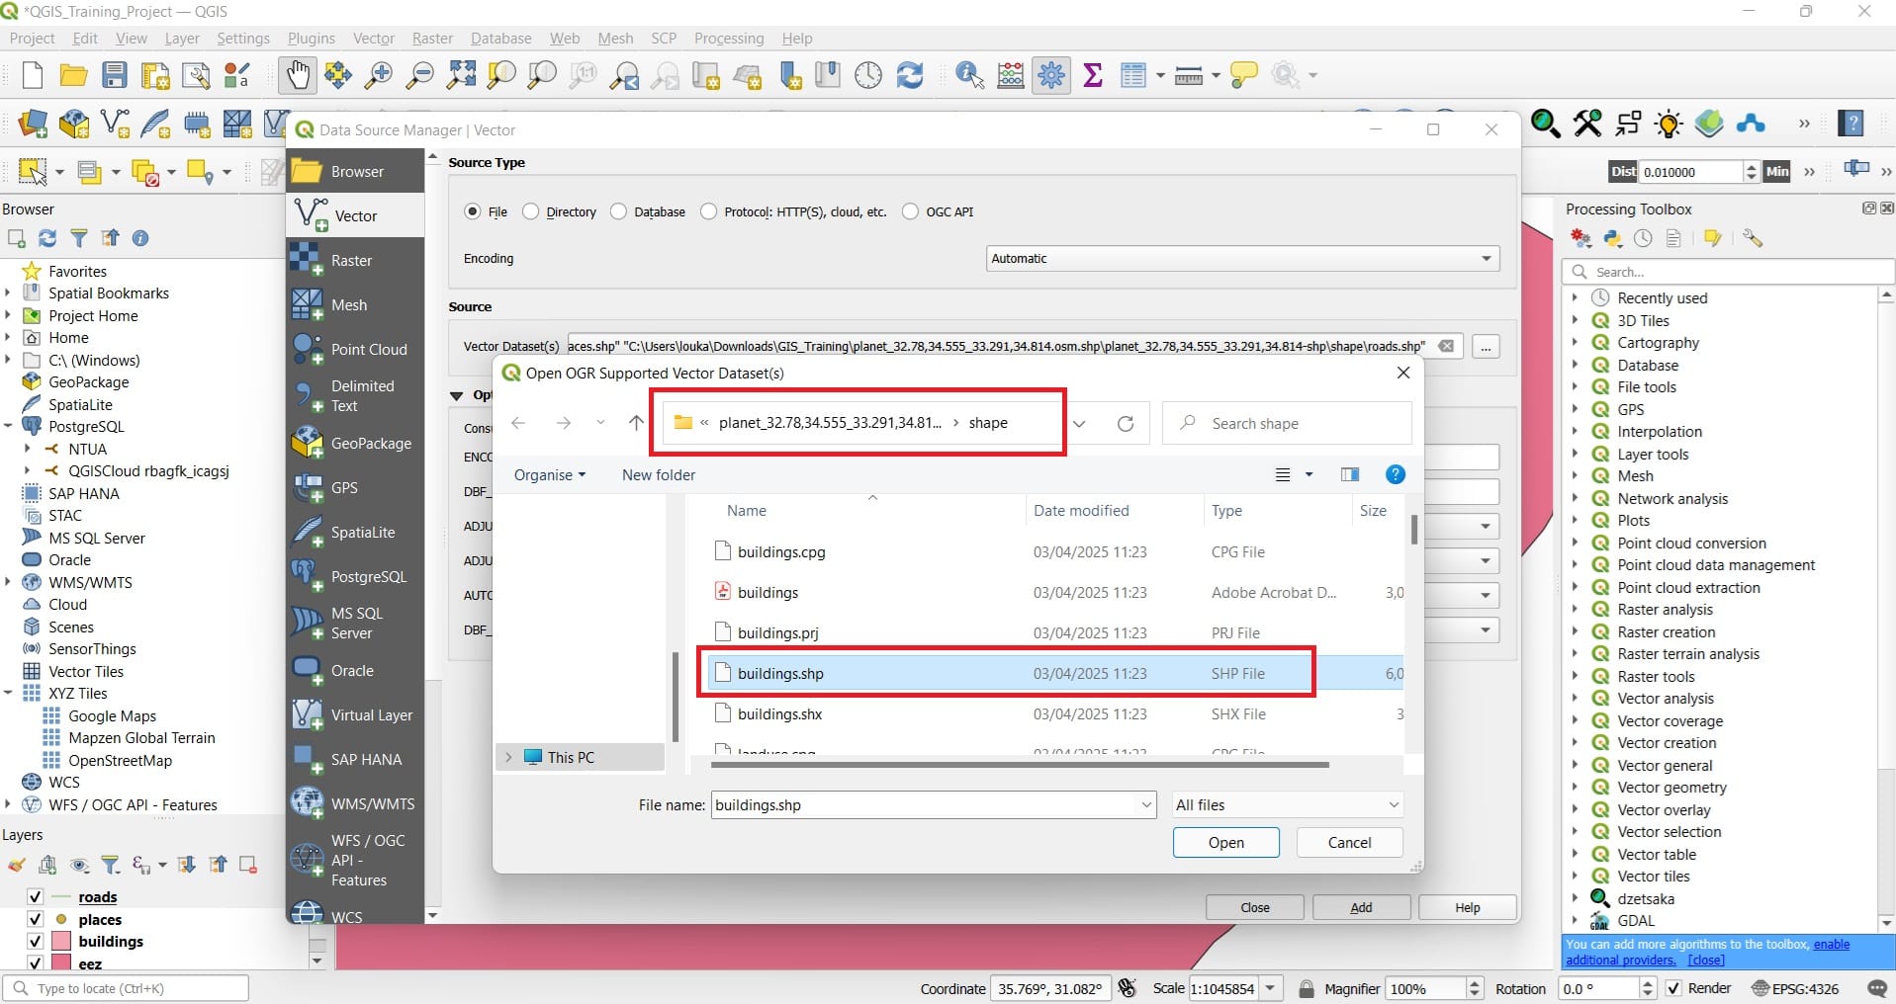Click the Browser panel refresh icon
The image size is (1896, 1004).
(47, 238)
